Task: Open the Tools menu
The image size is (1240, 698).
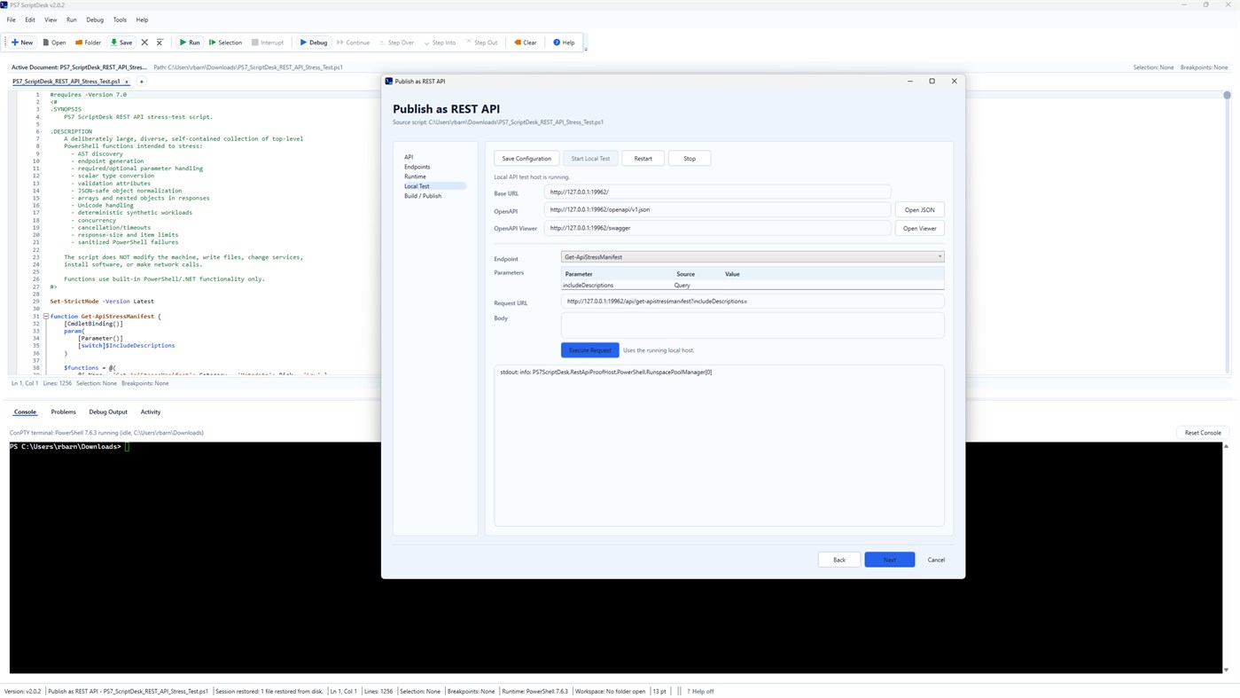Action: (x=120, y=20)
